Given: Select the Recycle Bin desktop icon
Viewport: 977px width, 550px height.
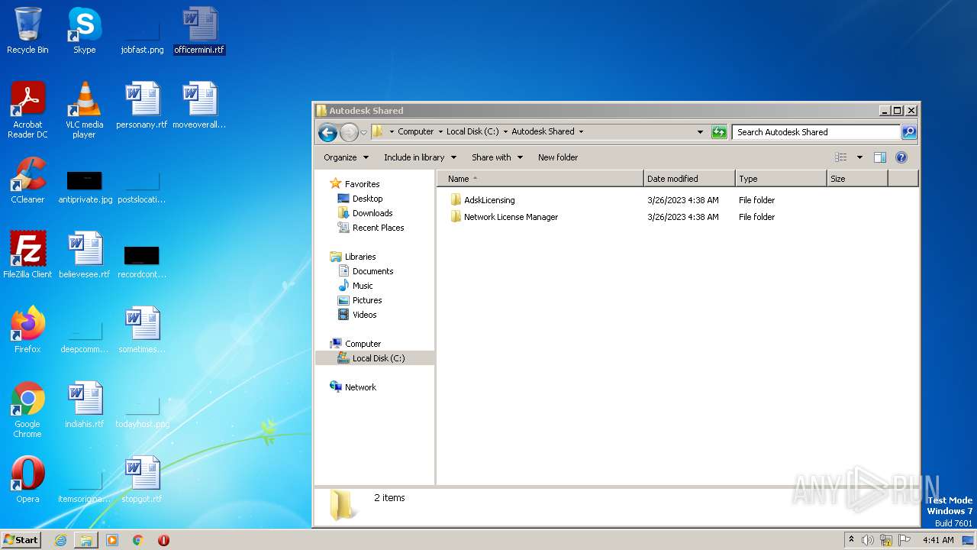Looking at the screenshot, I should tap(27, 31).
